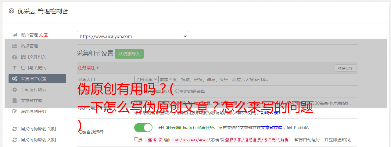Image resolution: width=391 pixels, height=147 pixels.
Task: Click the server icon for 站点管理
Action: pos(14,46)
